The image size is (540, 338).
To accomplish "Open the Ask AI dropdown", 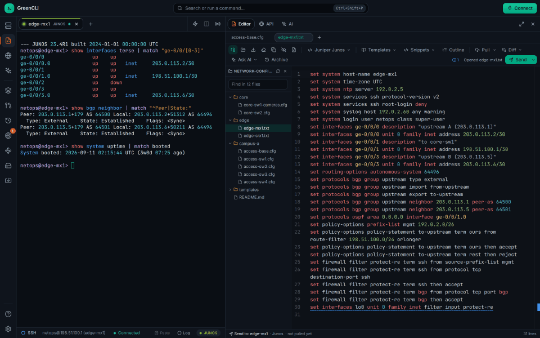I will click(x=244, y=60).
